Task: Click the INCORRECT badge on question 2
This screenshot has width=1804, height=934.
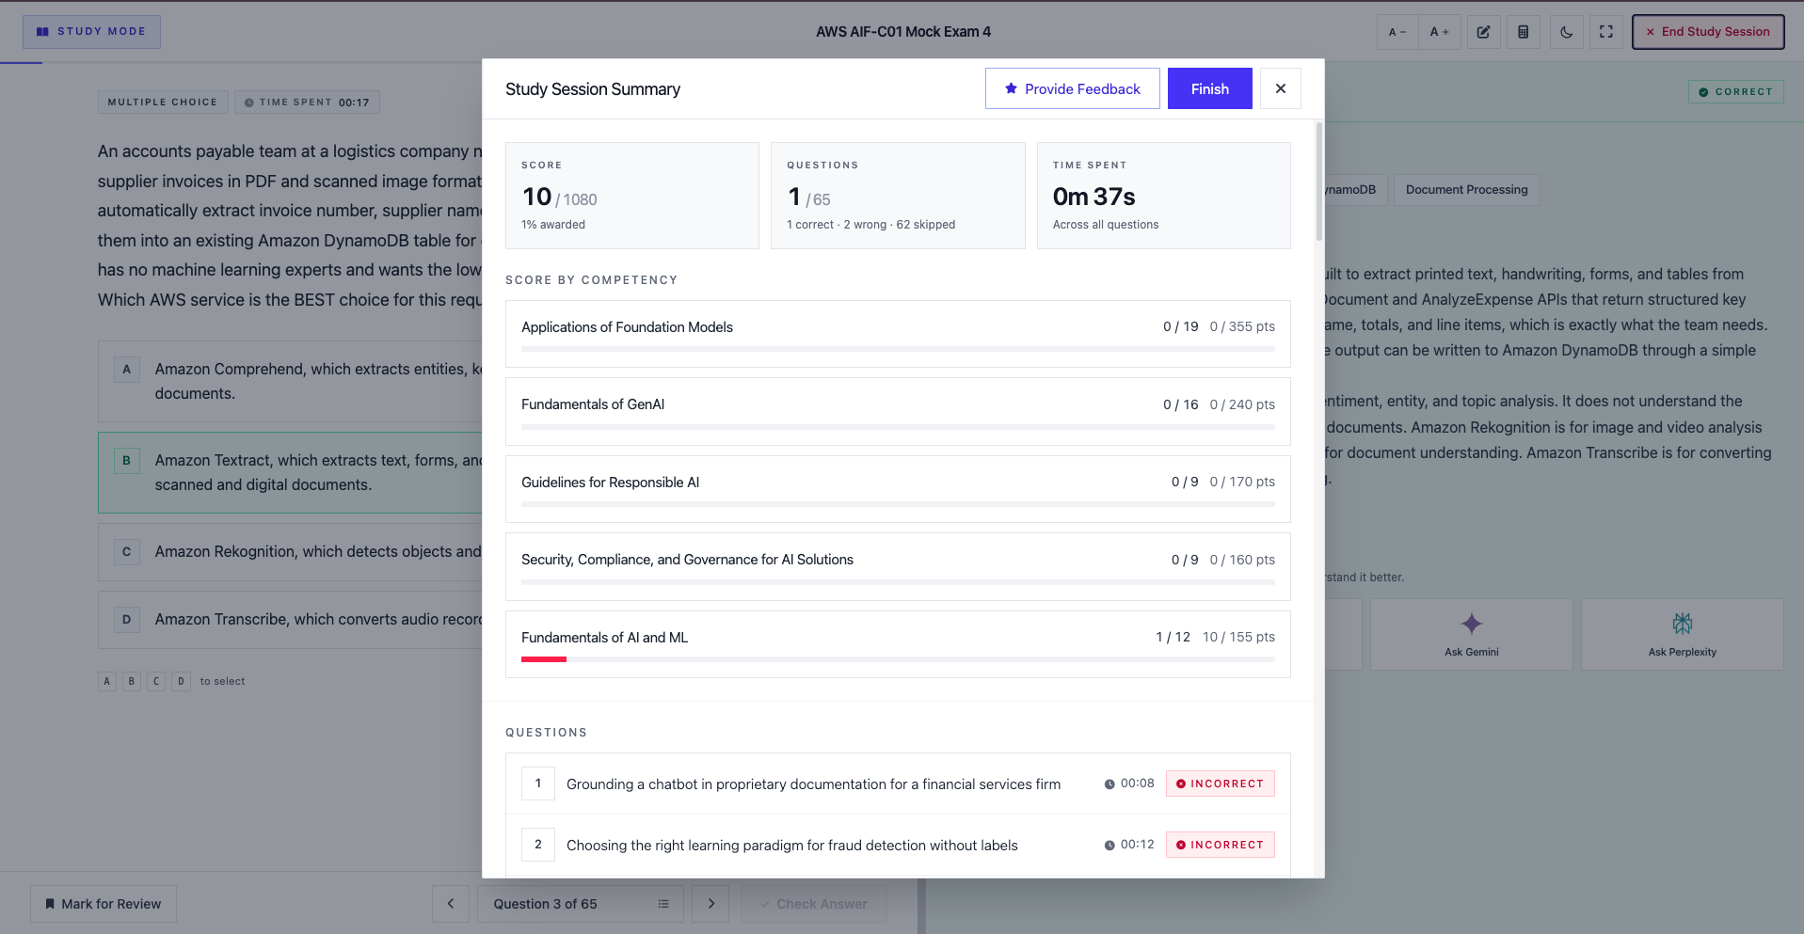Action: coord(1221,845)
